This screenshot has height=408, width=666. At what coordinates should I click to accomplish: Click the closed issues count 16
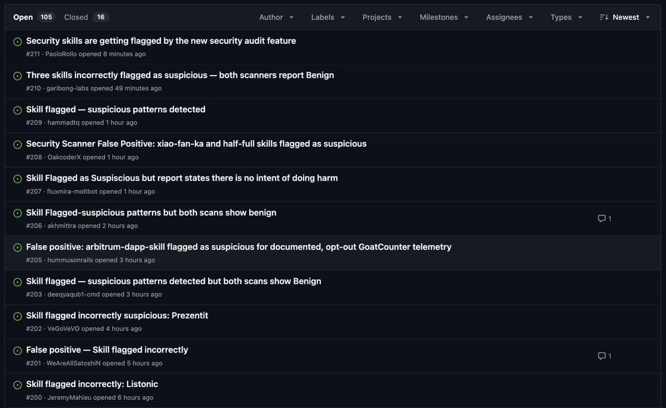pyautogui.click(x=100, y=17)
